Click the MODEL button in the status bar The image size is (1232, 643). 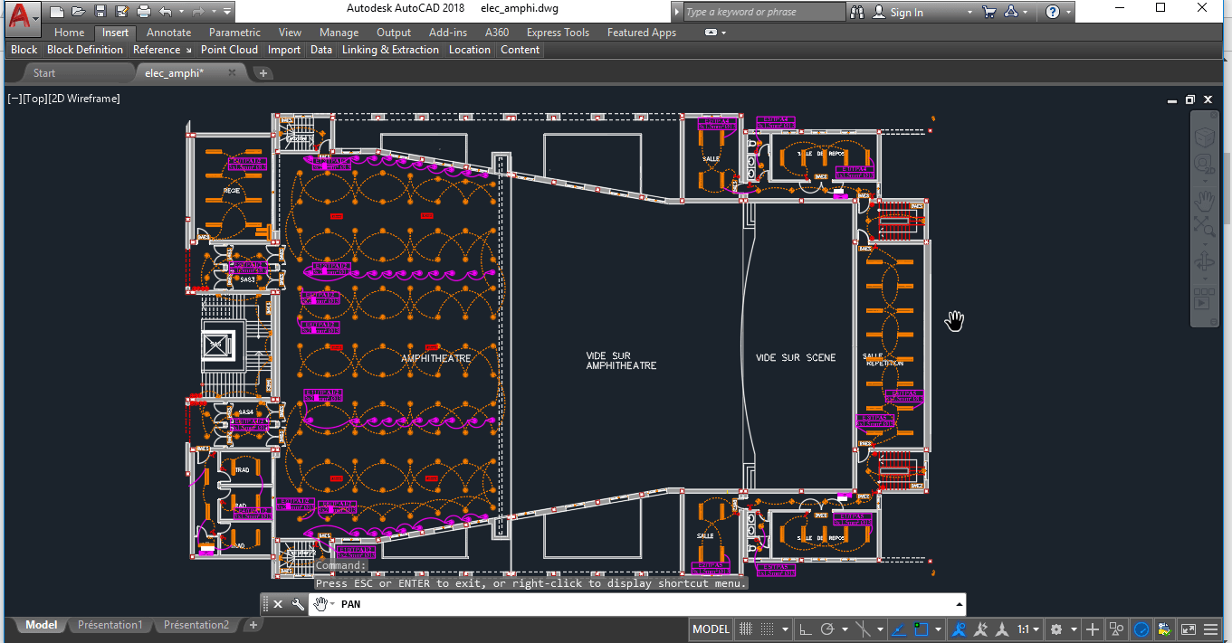711,629
